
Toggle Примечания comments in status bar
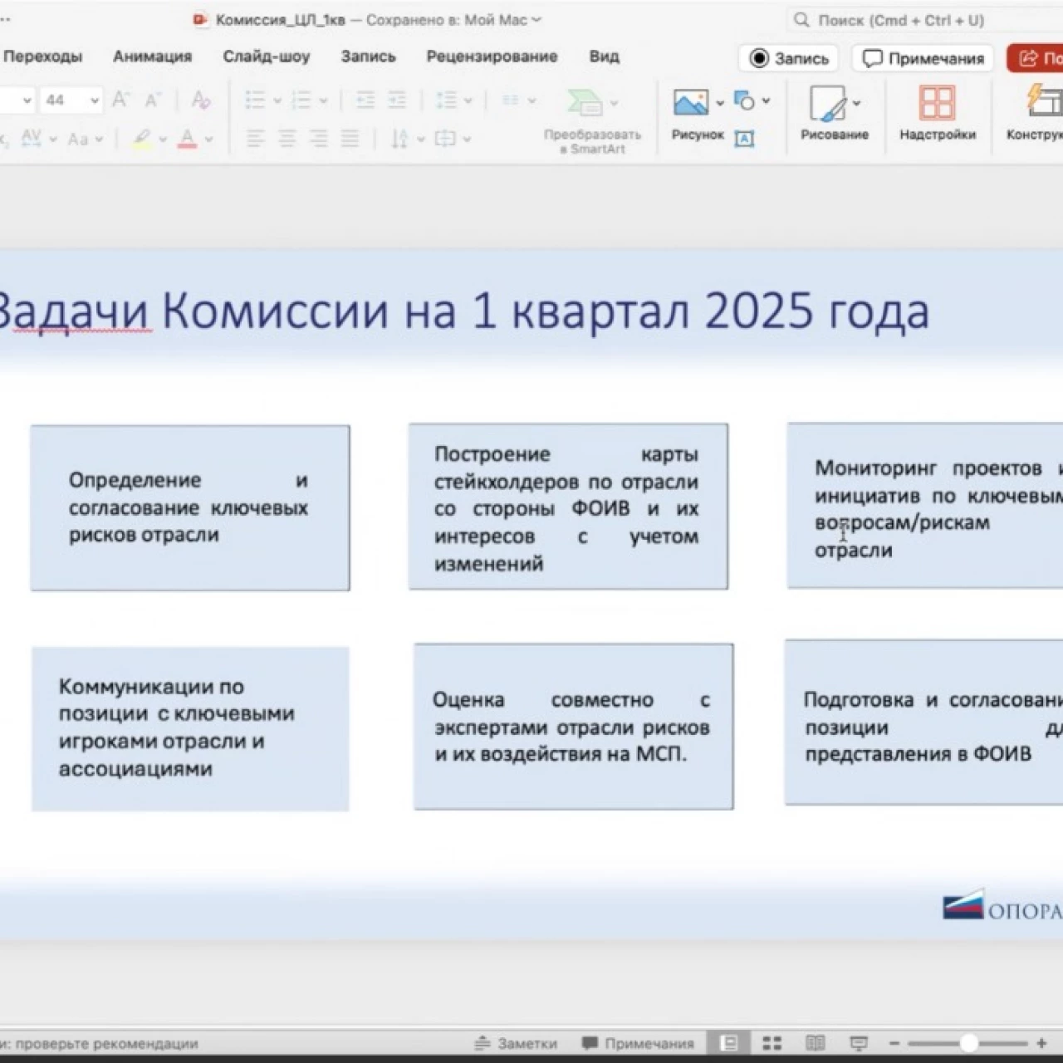638,1043
